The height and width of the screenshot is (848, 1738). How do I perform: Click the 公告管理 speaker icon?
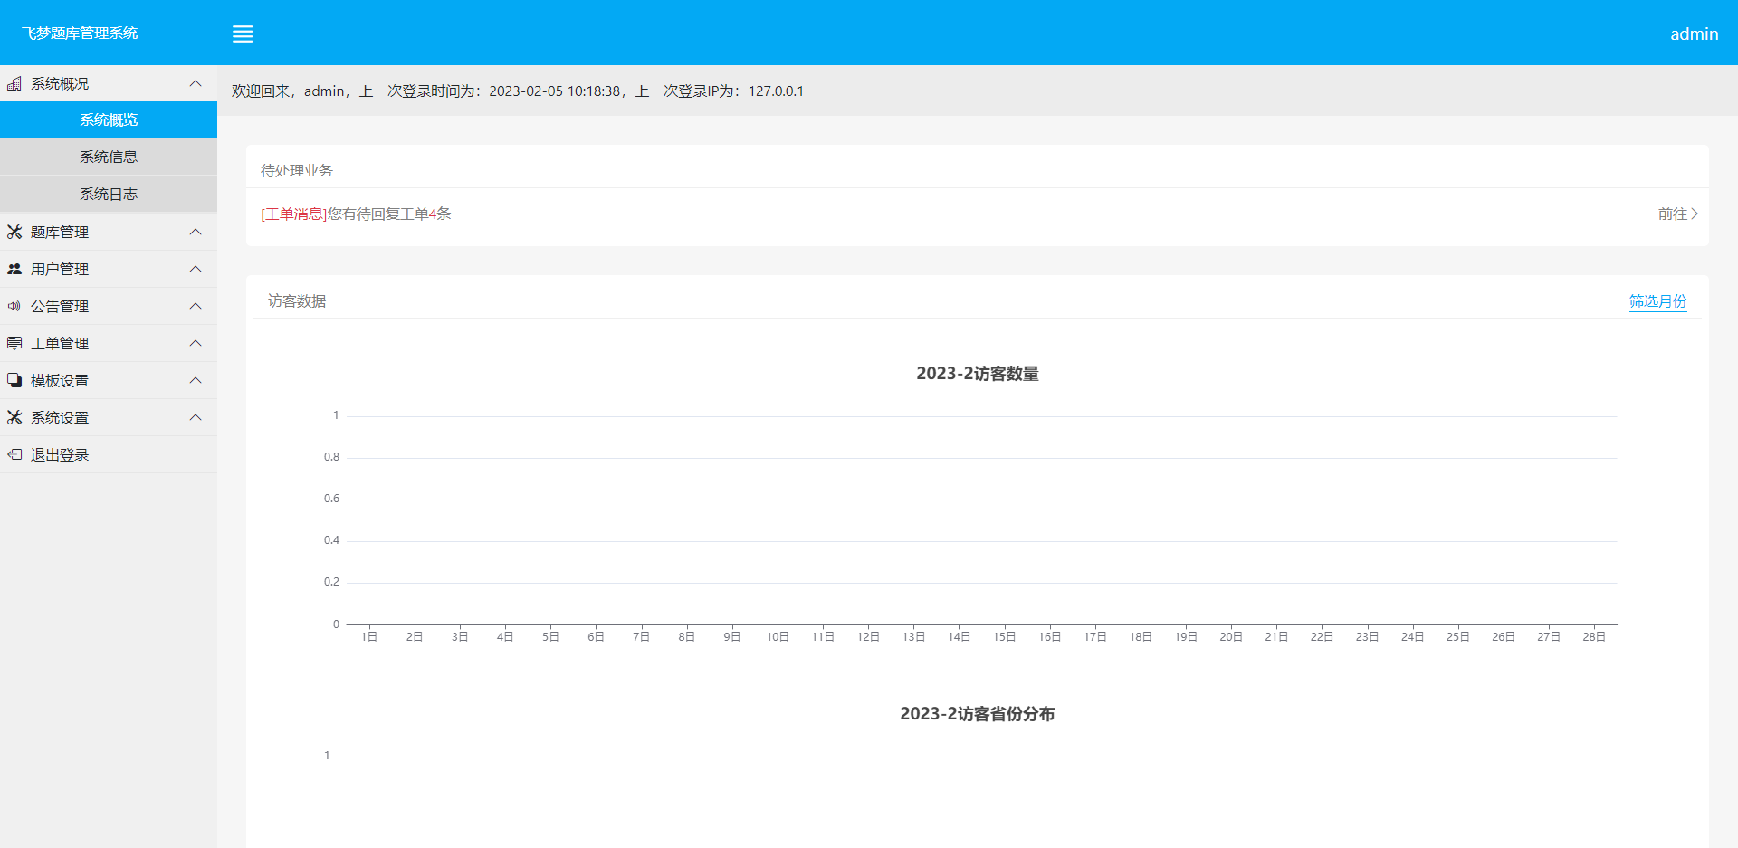coord(14,306)
